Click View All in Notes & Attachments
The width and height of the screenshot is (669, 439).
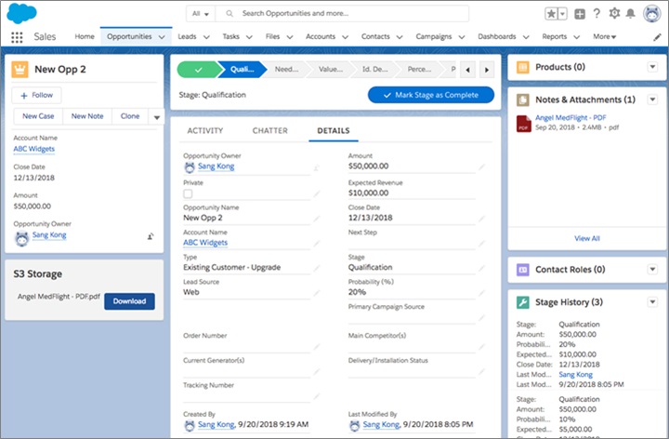coord(586,239)
